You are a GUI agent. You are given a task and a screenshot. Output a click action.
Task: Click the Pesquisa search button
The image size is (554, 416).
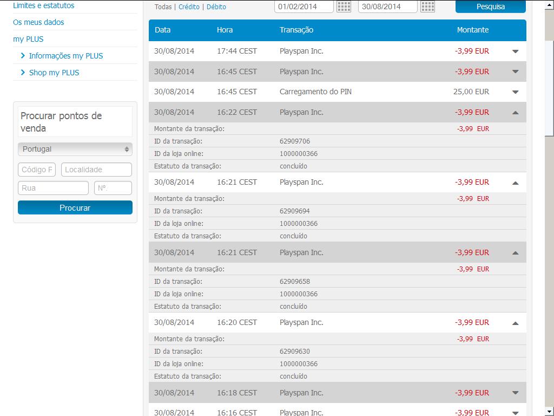tap(490, 6)
